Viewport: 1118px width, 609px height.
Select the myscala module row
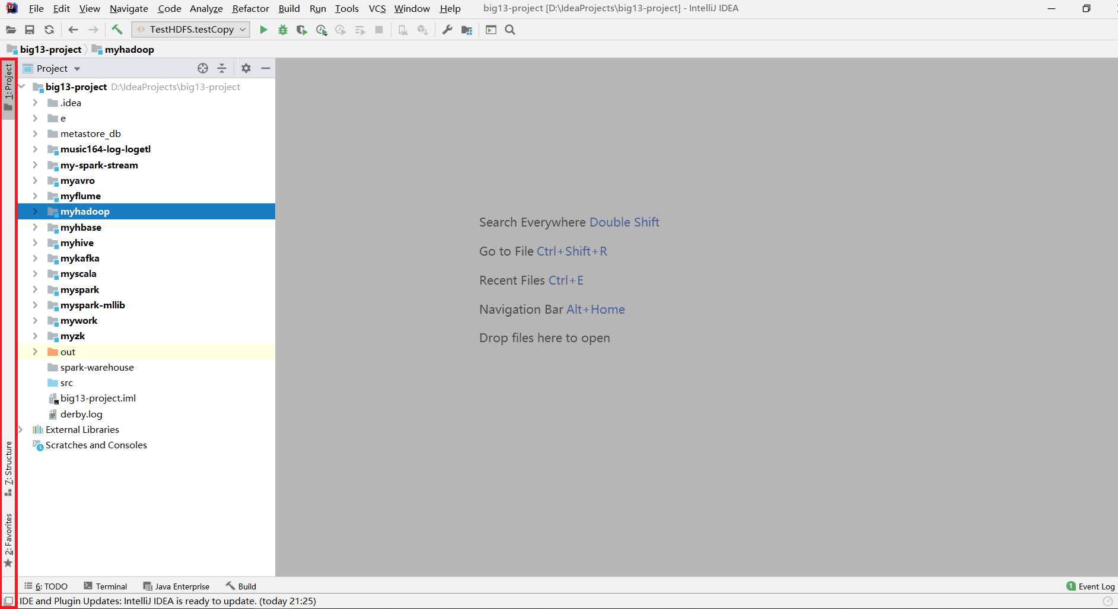click(146, 273)
